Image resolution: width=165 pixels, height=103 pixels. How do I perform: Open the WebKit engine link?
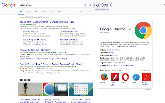pos(109,63)
